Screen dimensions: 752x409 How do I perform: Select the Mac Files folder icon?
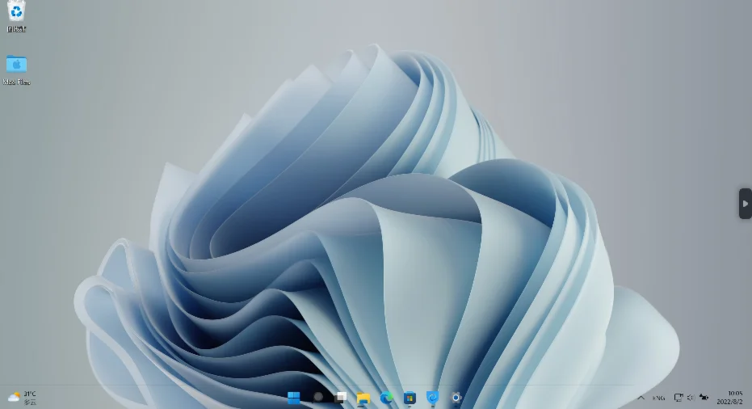pyautogui.click(x=16, y=64)
